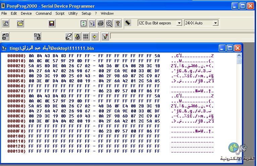
Task: Click the hex editor scrollbar up arrow
Action: (x=239, y=56)
